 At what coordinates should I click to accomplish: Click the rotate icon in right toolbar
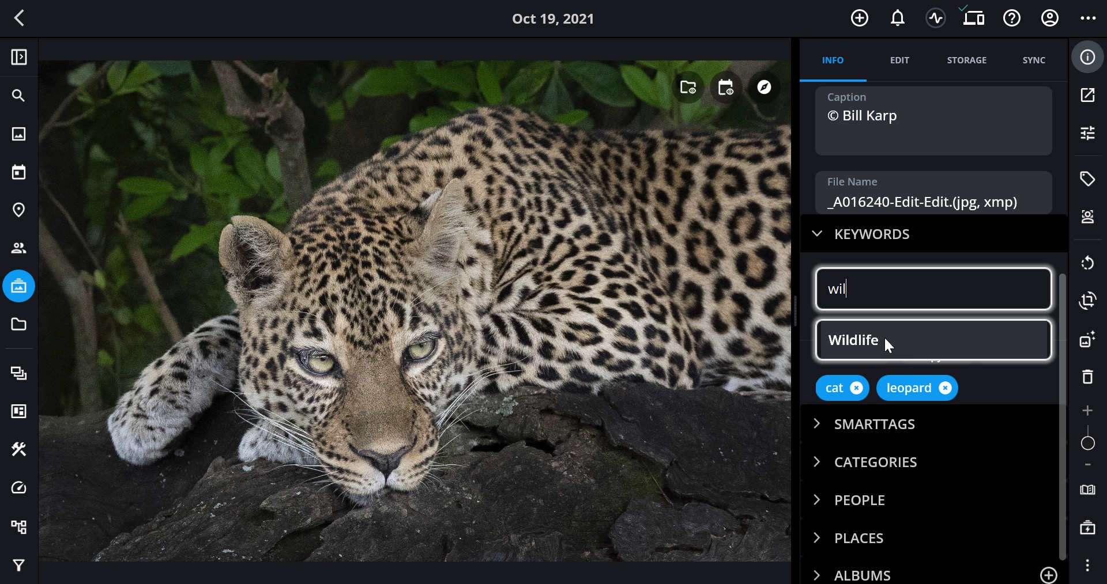1087,263
